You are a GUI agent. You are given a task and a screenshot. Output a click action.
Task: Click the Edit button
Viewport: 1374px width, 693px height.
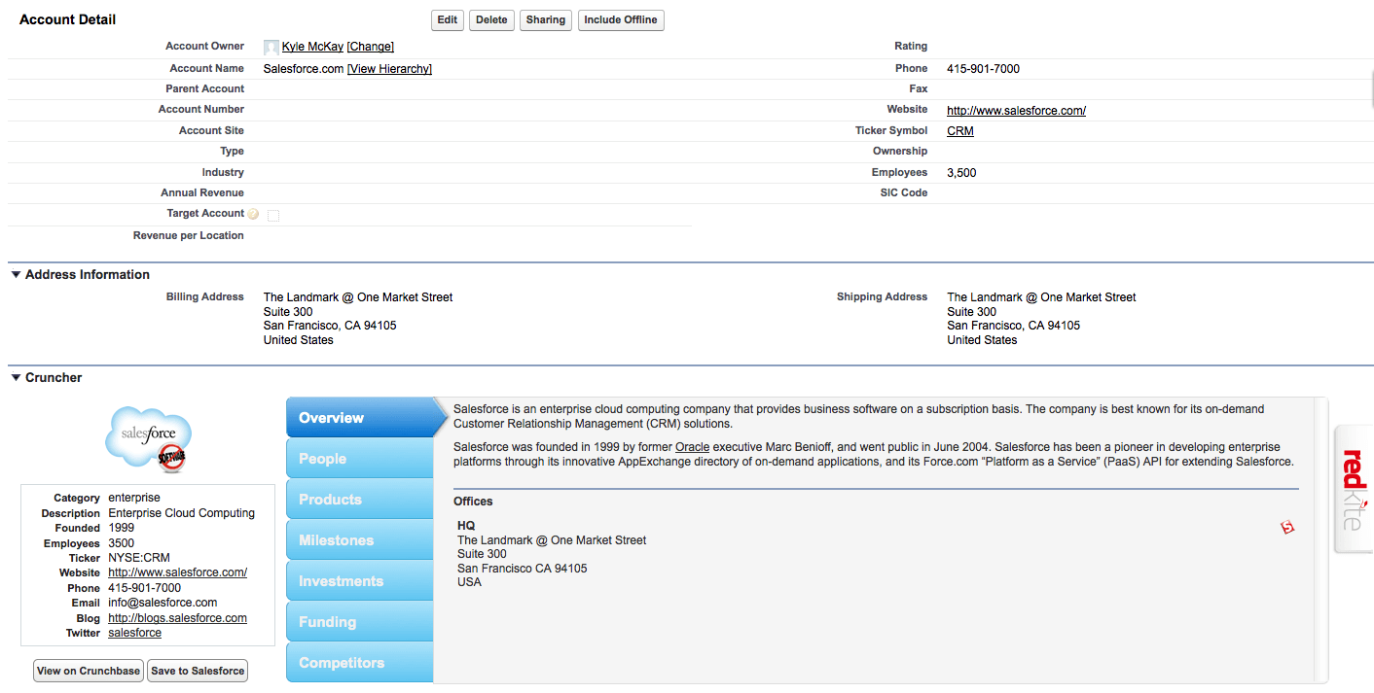point(447,20)
